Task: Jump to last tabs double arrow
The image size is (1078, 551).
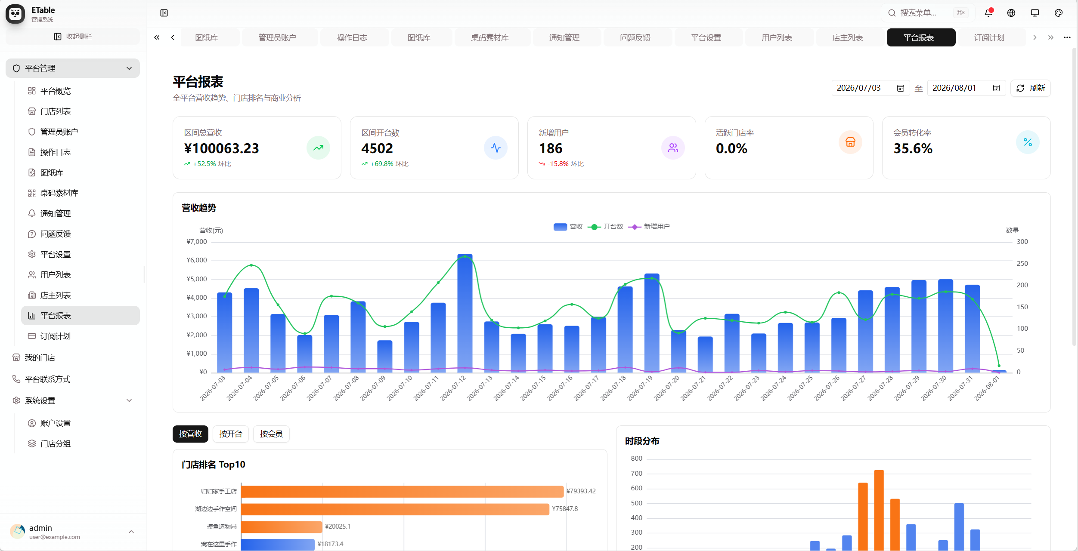Action: [1051, 37]
